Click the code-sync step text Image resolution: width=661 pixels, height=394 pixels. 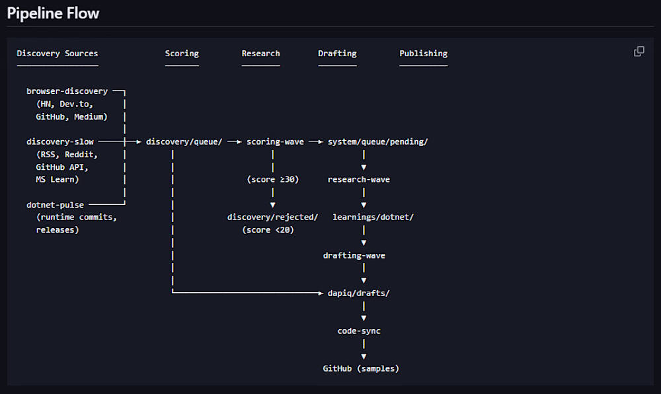click(359, 331)
